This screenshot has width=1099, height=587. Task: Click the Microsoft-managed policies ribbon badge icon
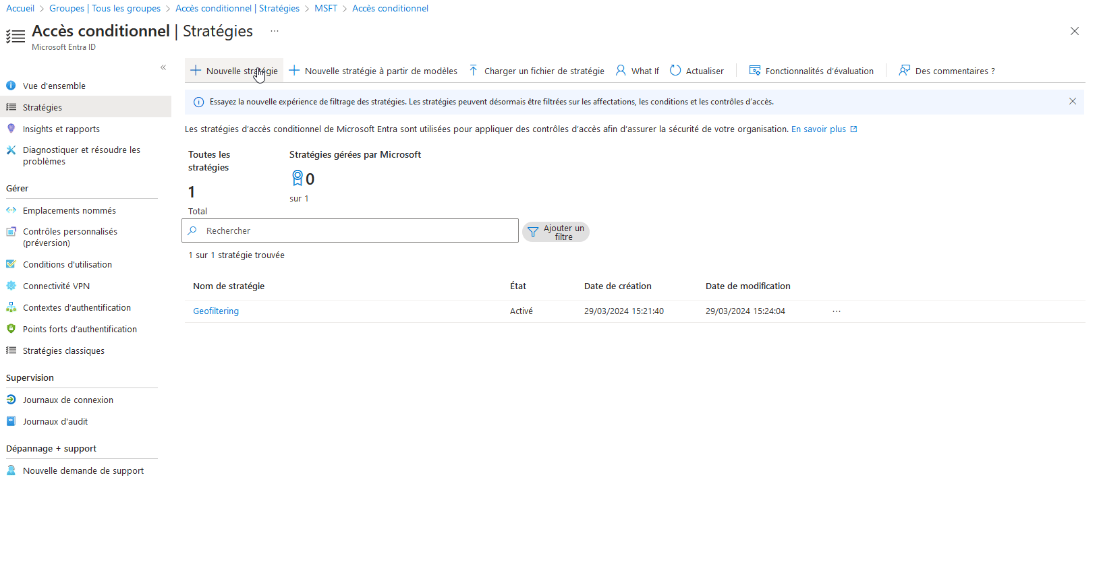pos(297,178)
